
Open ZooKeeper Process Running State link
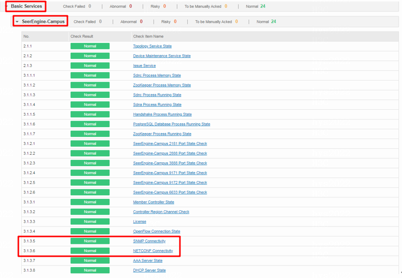162,134
